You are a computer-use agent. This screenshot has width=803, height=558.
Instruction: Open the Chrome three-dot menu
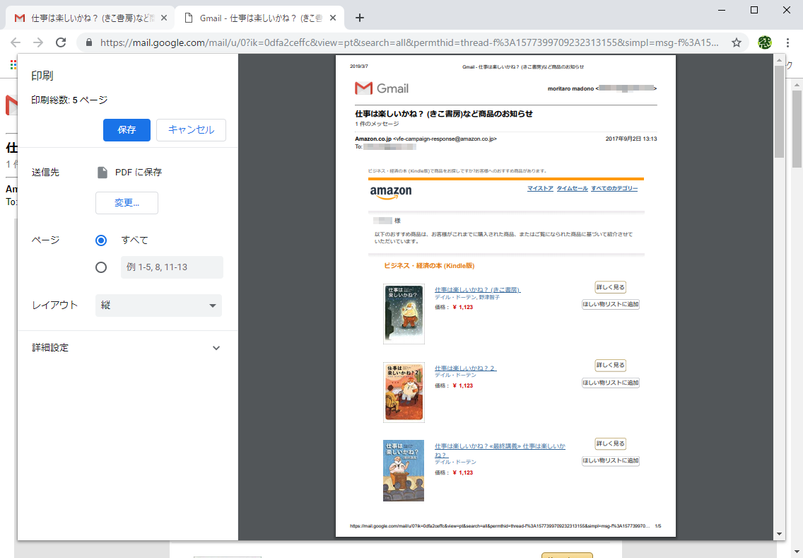click(x=788, y=42)
